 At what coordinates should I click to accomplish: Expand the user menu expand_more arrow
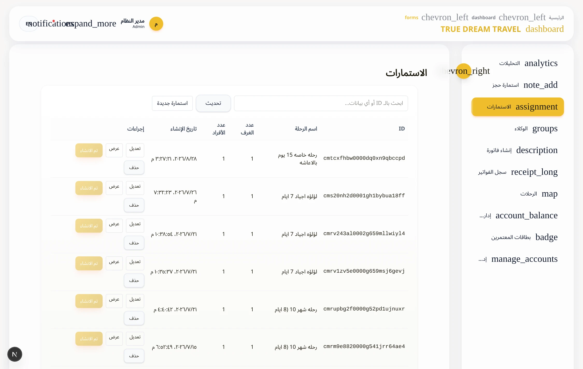pyautogui.click(x=91, y=24)
